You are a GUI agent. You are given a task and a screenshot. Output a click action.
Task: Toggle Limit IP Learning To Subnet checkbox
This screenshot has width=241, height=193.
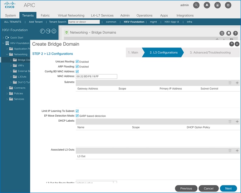[77, 111]
